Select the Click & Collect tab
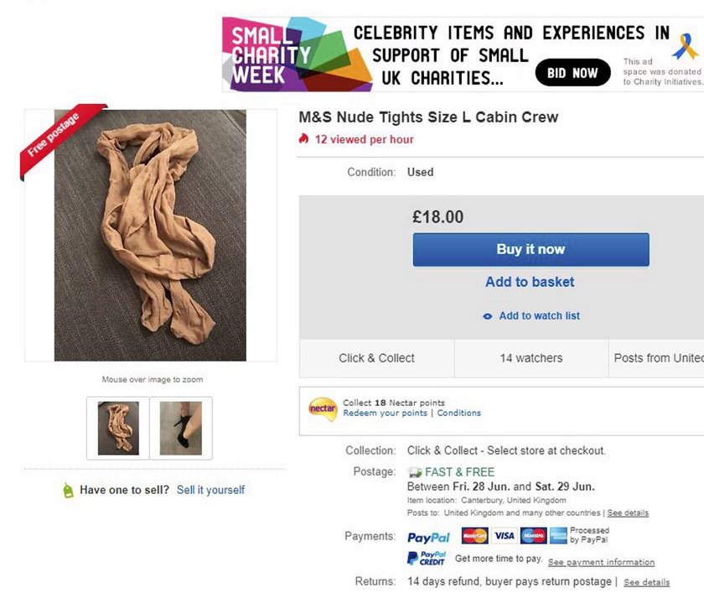704x609 pixels. (x=376, y=358)
